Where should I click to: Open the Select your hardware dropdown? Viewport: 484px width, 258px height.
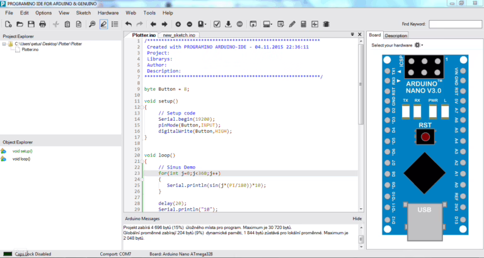pyautogui.click(x=420, y=45)
